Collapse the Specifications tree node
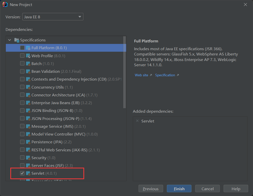Viewport: 253px width, 196px height. pos(10,40)
